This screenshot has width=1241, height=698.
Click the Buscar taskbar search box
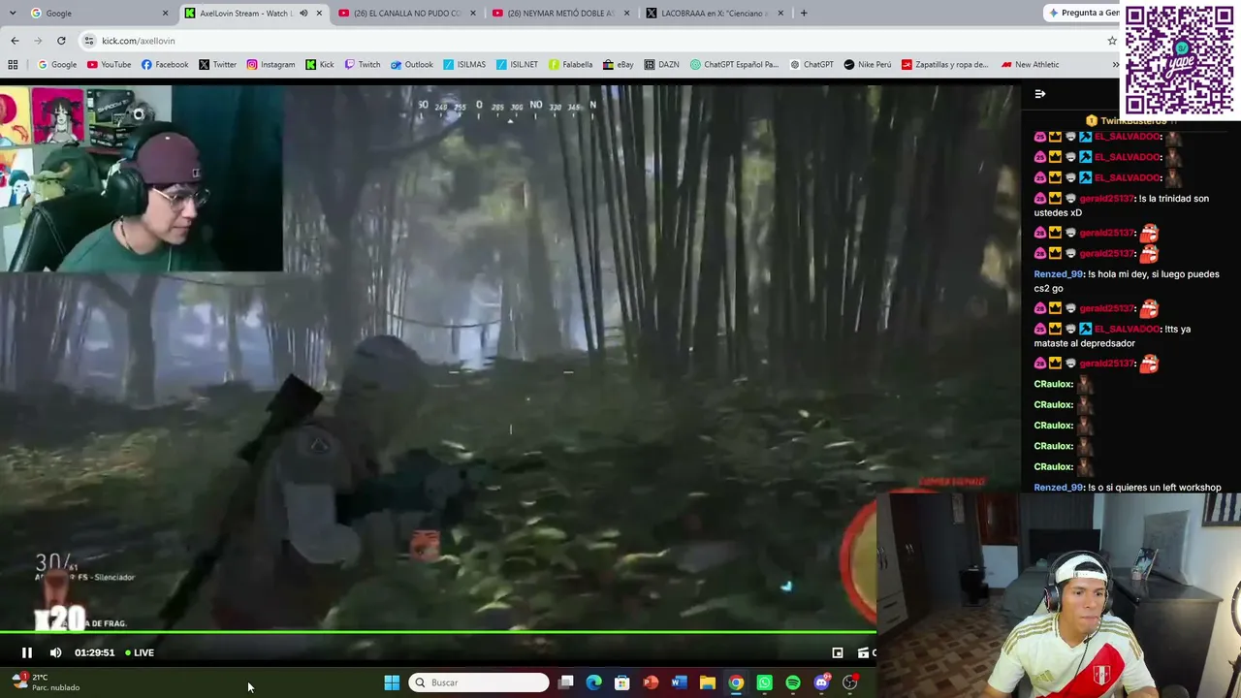coord(479,682)
